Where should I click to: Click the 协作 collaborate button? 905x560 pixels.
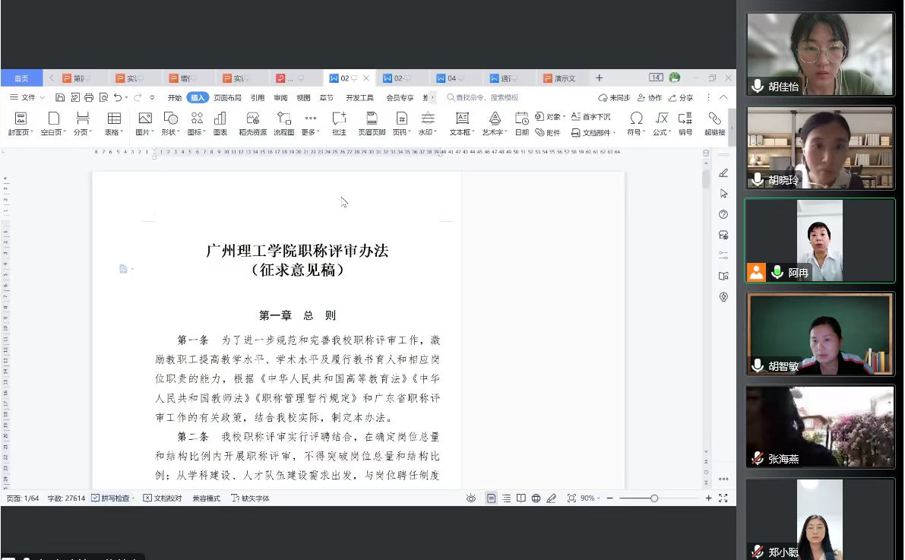click(650, 98)
